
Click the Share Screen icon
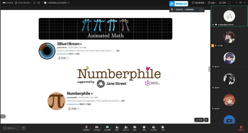pyautogui.click(x=107, y=128)
